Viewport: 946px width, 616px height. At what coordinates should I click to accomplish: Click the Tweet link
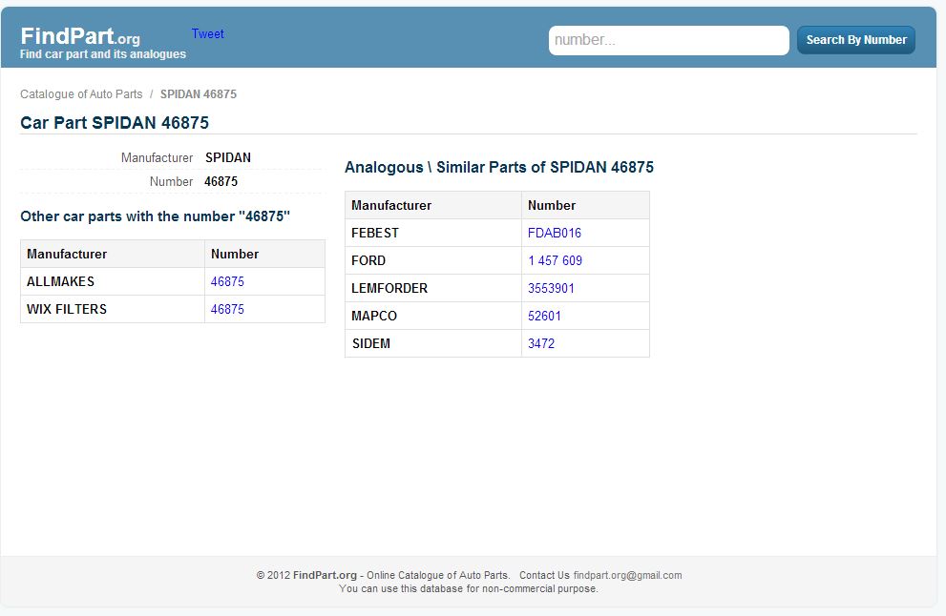tap(207, 34)
